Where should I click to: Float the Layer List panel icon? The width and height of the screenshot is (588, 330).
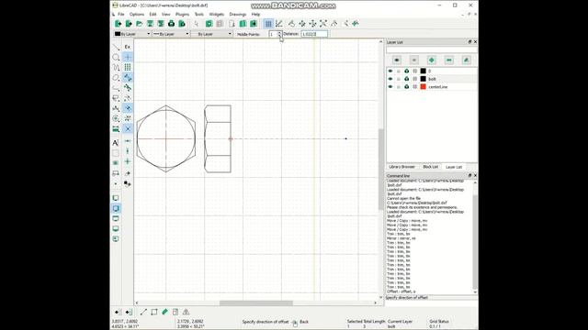pyautogui.click(x=469, y=42)
